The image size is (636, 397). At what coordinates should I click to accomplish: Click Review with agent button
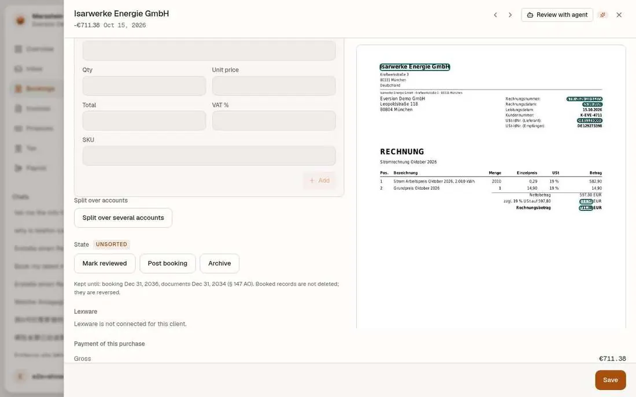(557, 15)
